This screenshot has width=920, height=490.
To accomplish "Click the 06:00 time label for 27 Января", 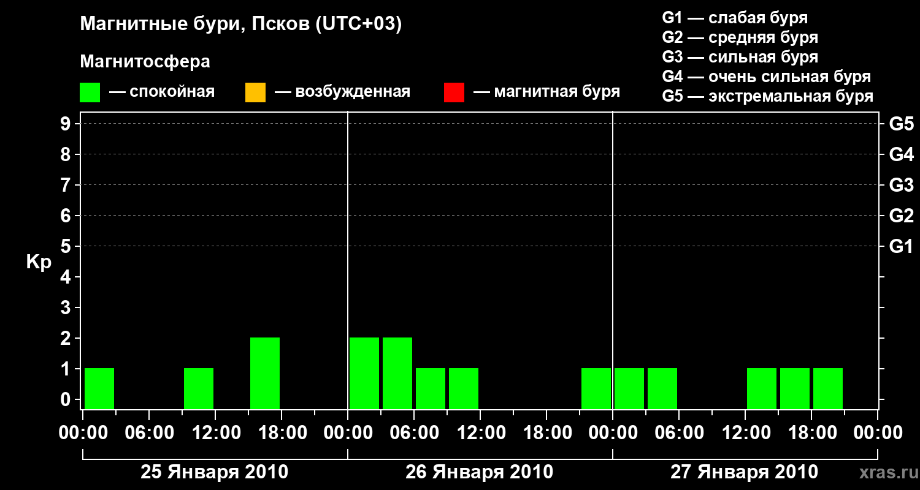I will coord(679,433).
